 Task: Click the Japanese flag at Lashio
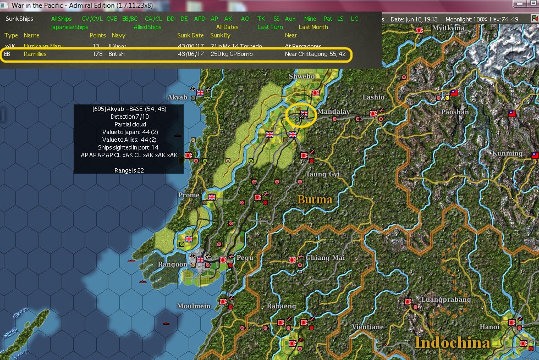point(373,113)
